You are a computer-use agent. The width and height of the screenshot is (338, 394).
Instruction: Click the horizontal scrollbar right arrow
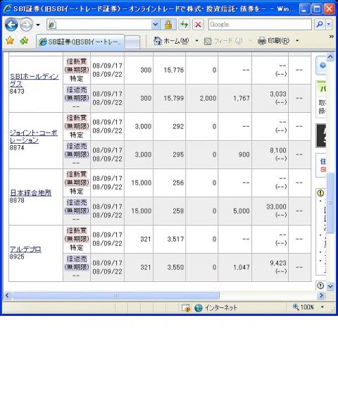tap(321, 295)
